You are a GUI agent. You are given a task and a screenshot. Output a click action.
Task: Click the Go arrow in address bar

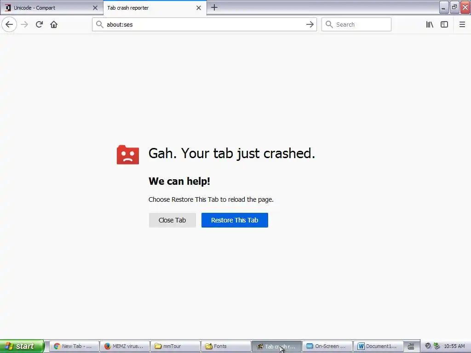click(310, 24)
